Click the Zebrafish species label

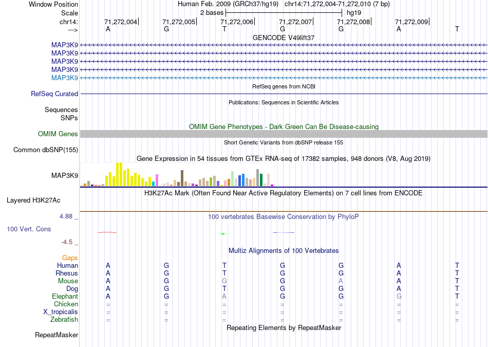(x=64, y=320)
